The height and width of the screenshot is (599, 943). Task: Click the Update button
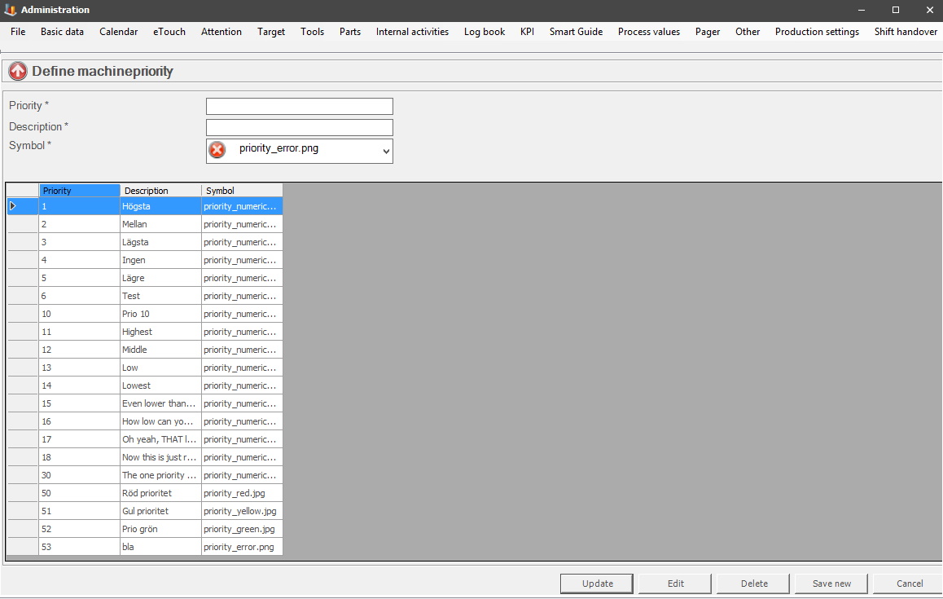pyautogui.click(x=597, y=584)
